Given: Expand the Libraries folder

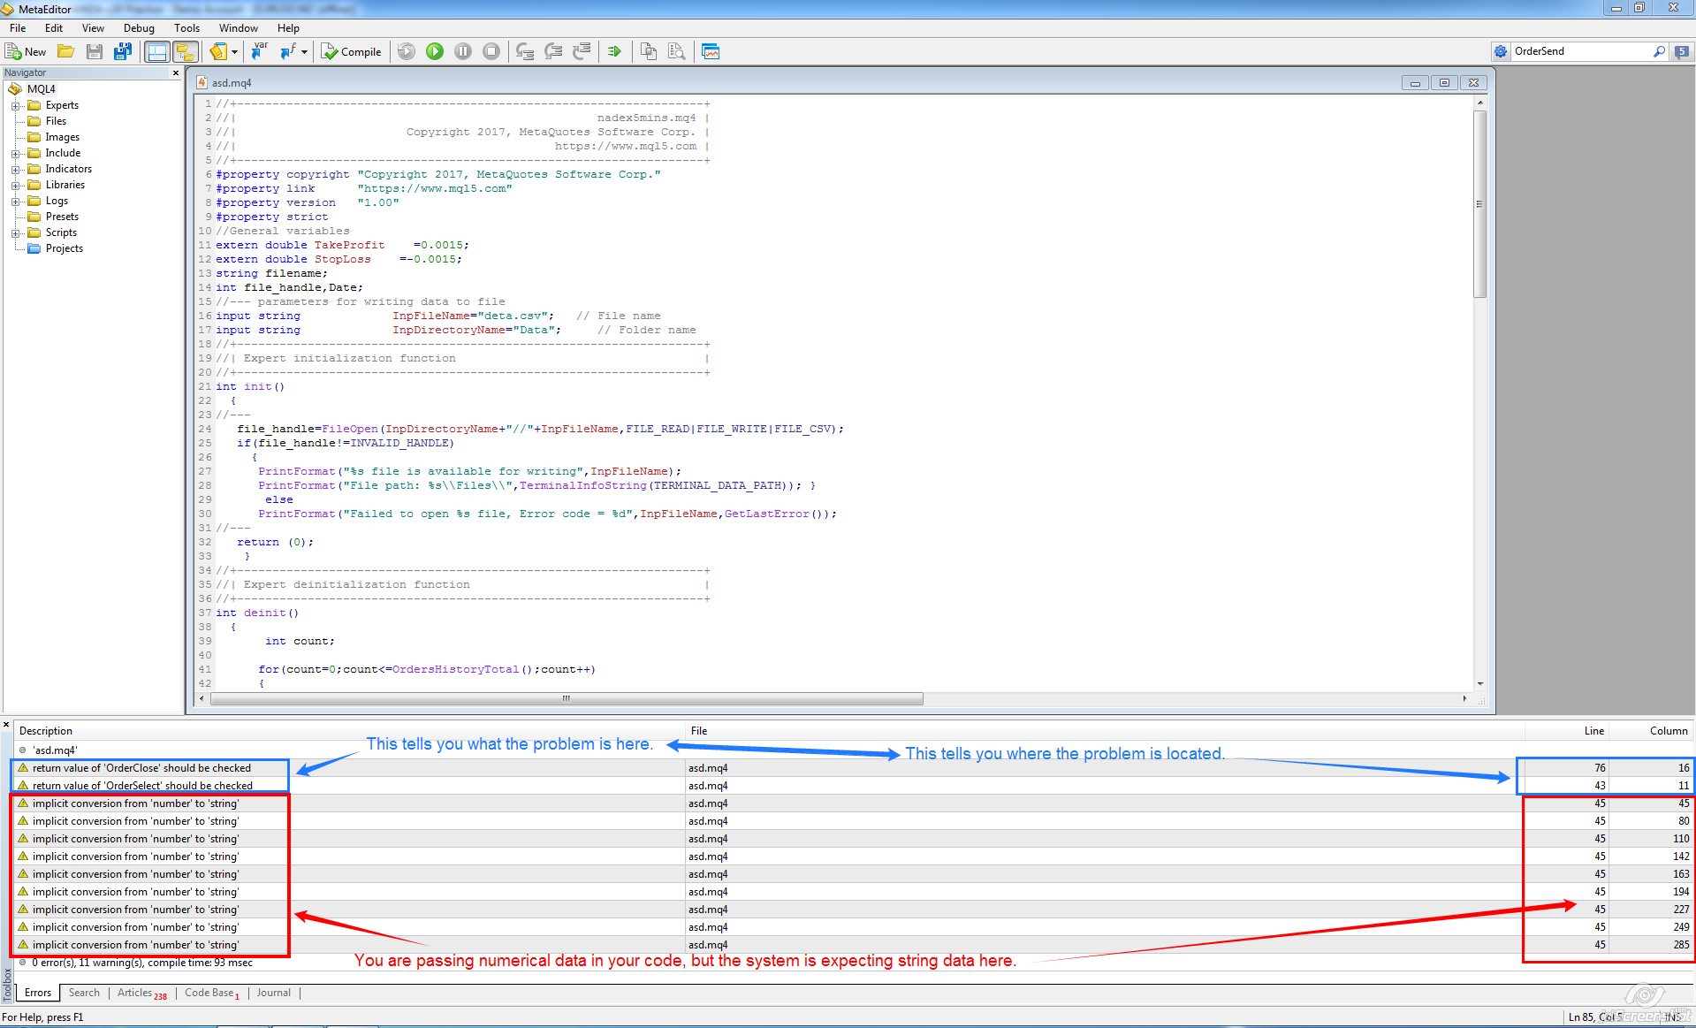Looking at the screenshot, I should [15, 186].
